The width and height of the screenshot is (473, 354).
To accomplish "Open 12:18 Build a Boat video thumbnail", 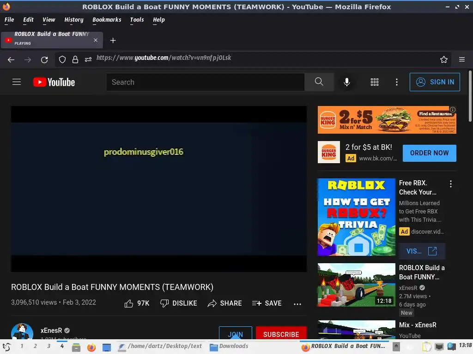I will 356,285.
